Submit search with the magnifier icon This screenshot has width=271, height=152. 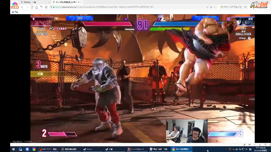click(x=245, y=7)
